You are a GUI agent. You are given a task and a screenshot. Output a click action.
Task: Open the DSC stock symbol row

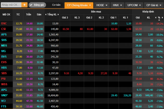tap(4, 24)
